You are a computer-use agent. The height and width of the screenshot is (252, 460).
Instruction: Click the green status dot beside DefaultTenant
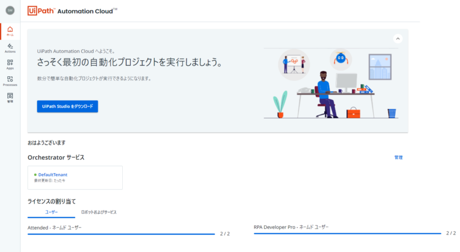(x=35, y=175)
